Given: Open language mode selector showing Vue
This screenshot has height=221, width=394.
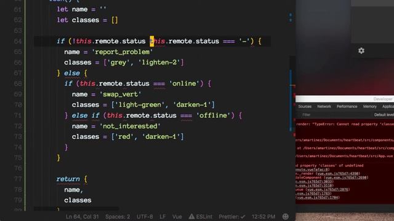Looking at the screenshot, I should coord(177,217).
